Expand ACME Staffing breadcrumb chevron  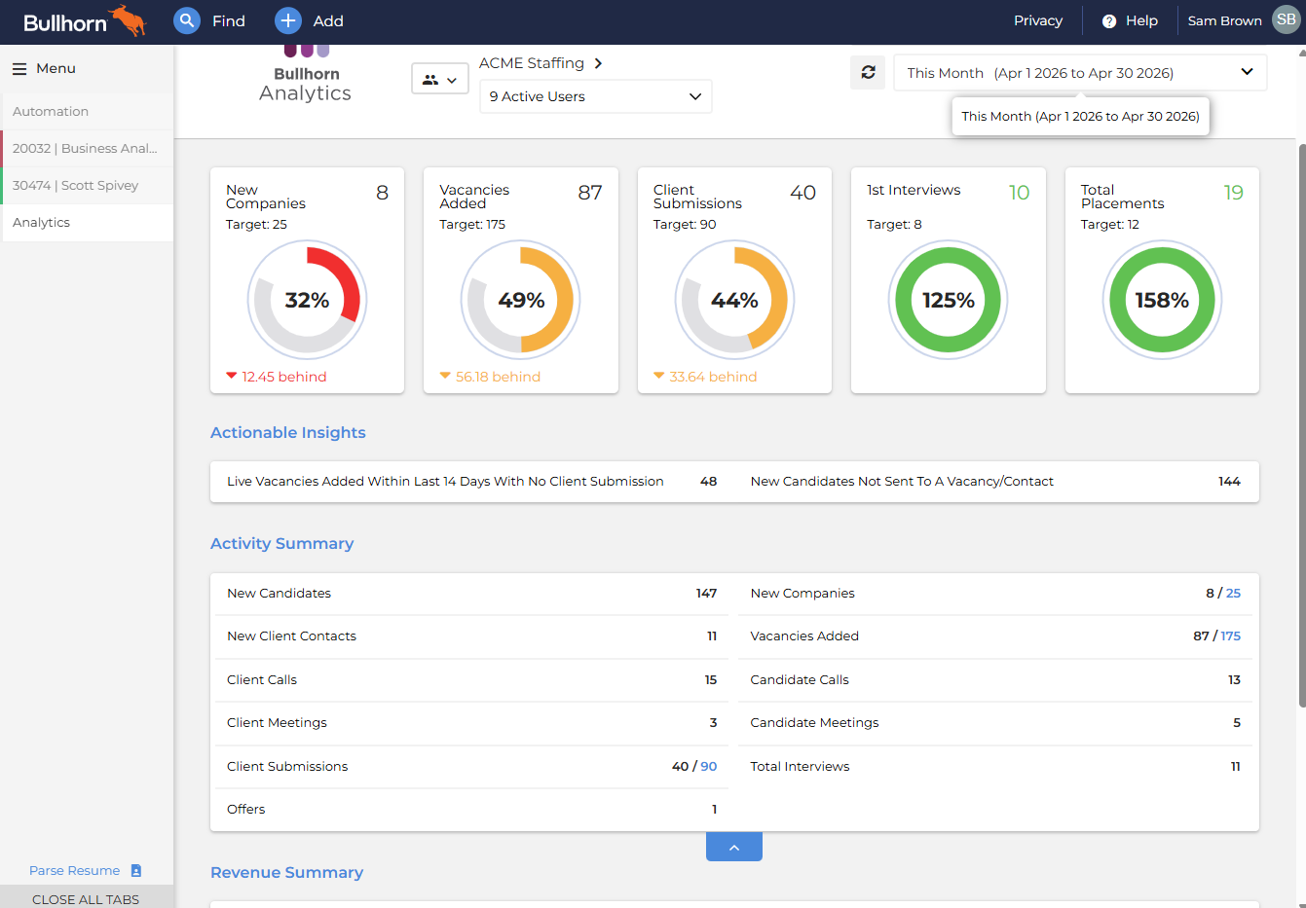click(x=598, y=63)
